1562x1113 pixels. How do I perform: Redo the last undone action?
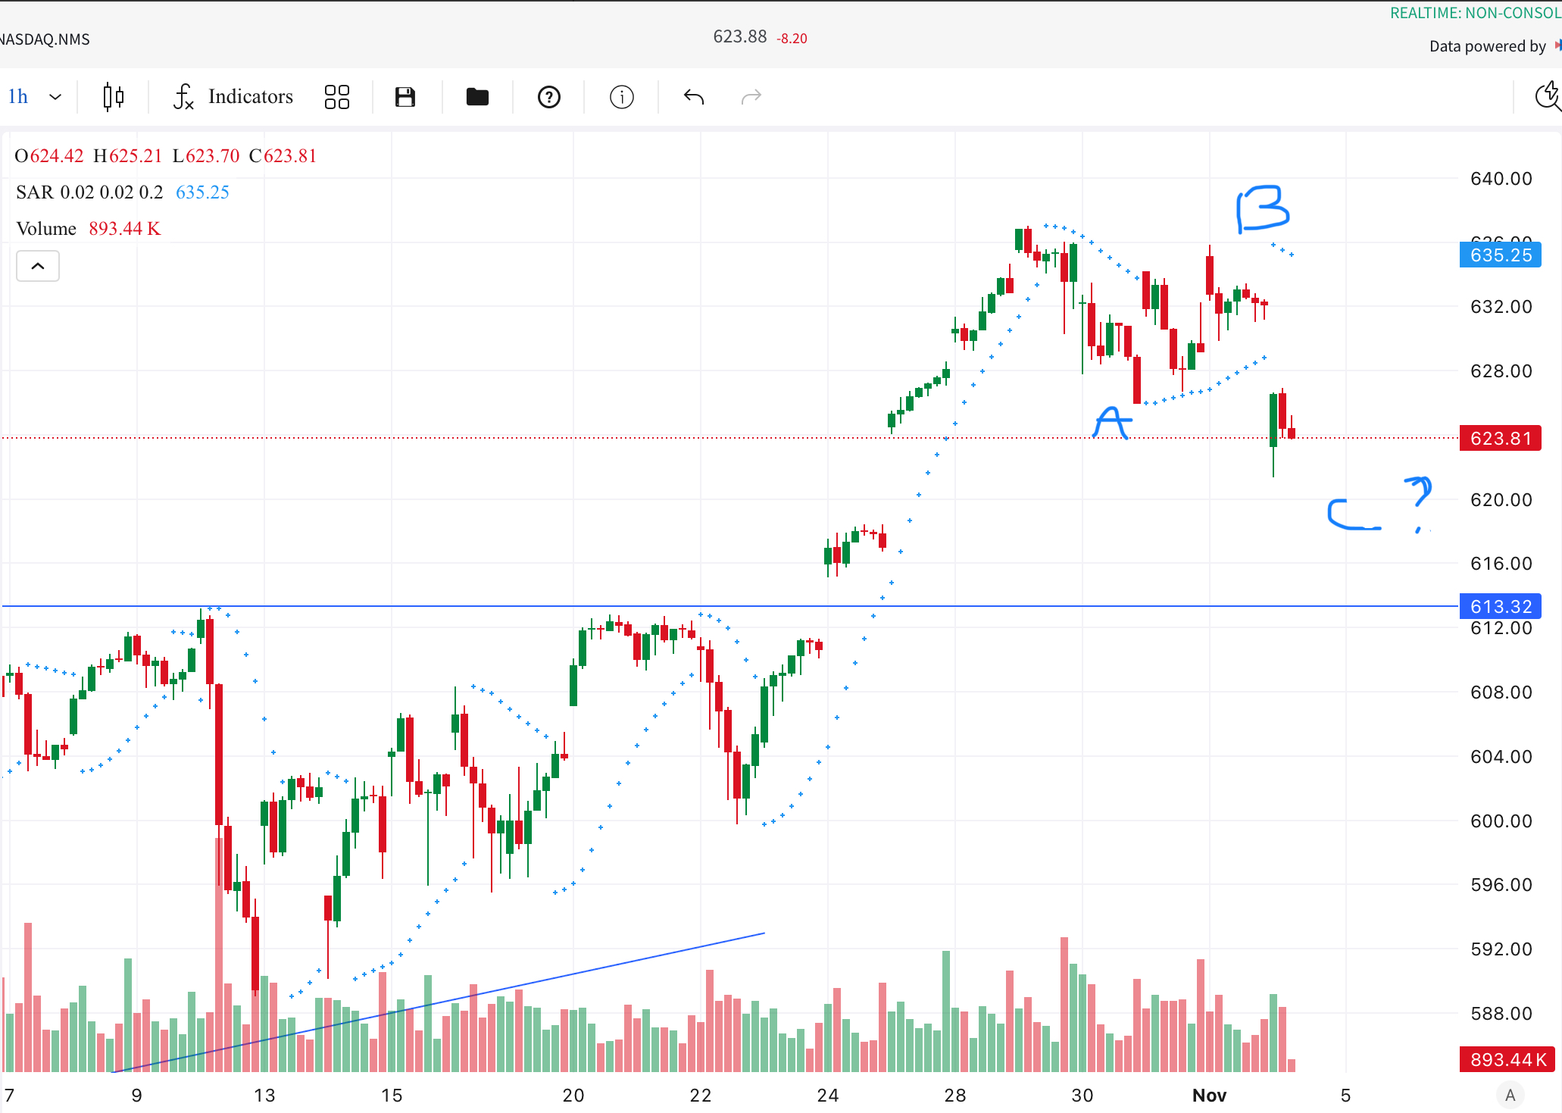pyautogui.click(x=751, y=97)
